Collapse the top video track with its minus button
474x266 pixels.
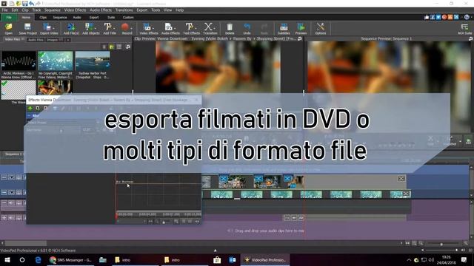pyautogui.click(x=4, y=177)
